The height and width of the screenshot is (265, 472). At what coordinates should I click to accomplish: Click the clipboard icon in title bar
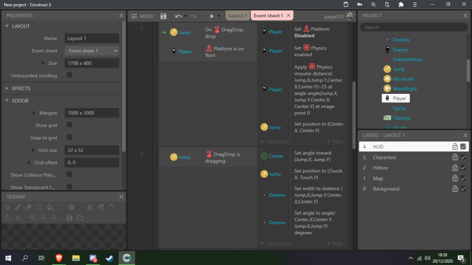[x=346, y=5]
